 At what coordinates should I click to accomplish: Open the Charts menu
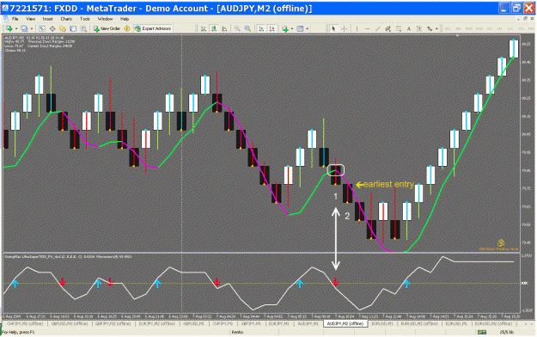[66, 19]
